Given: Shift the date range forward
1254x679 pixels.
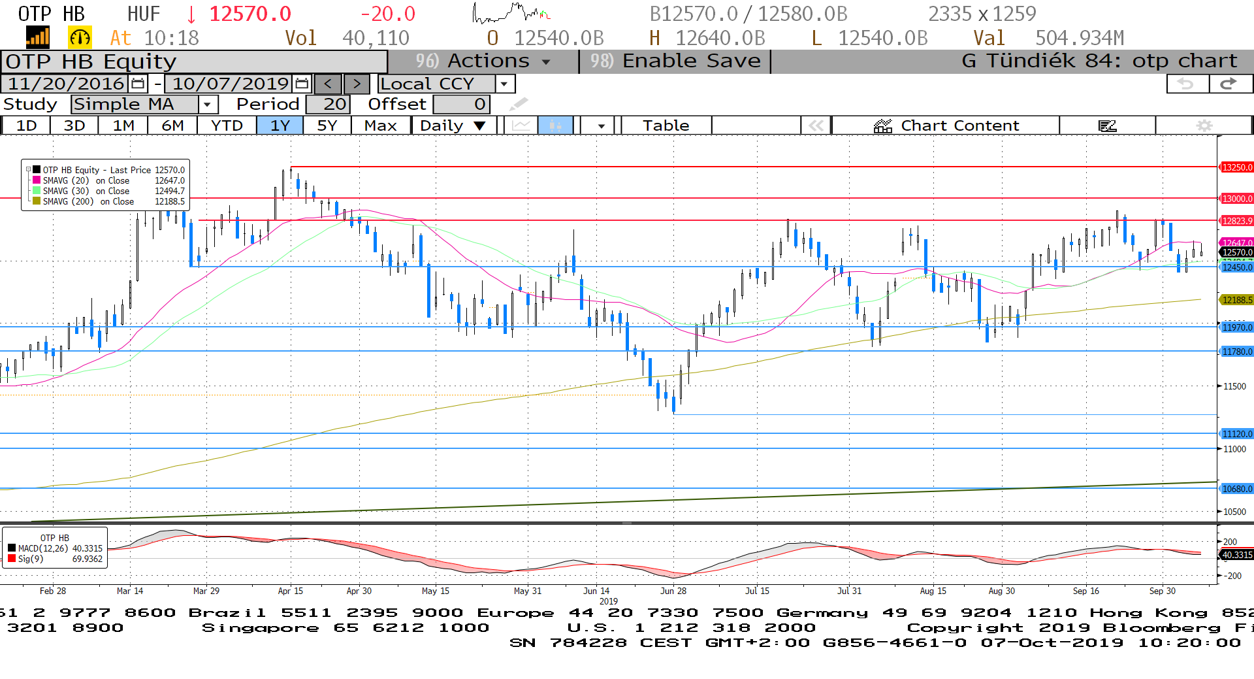Looking at the screenshot, I should (x=357, y=84).
